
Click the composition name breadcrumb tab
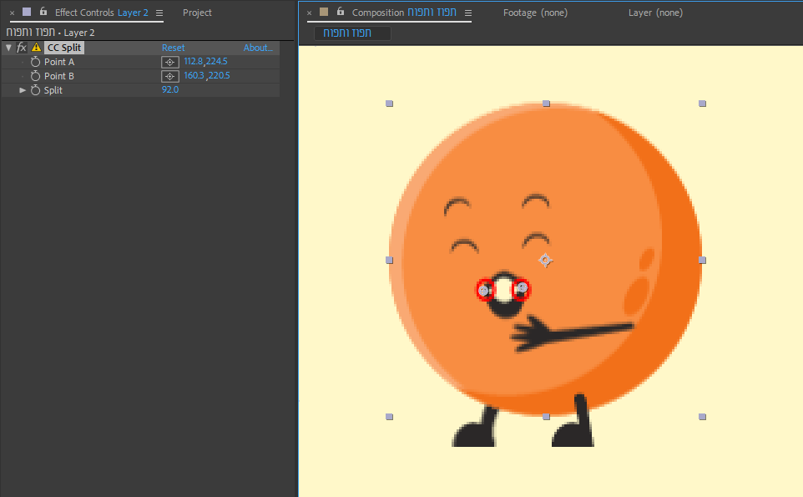(x=352, y=33)
